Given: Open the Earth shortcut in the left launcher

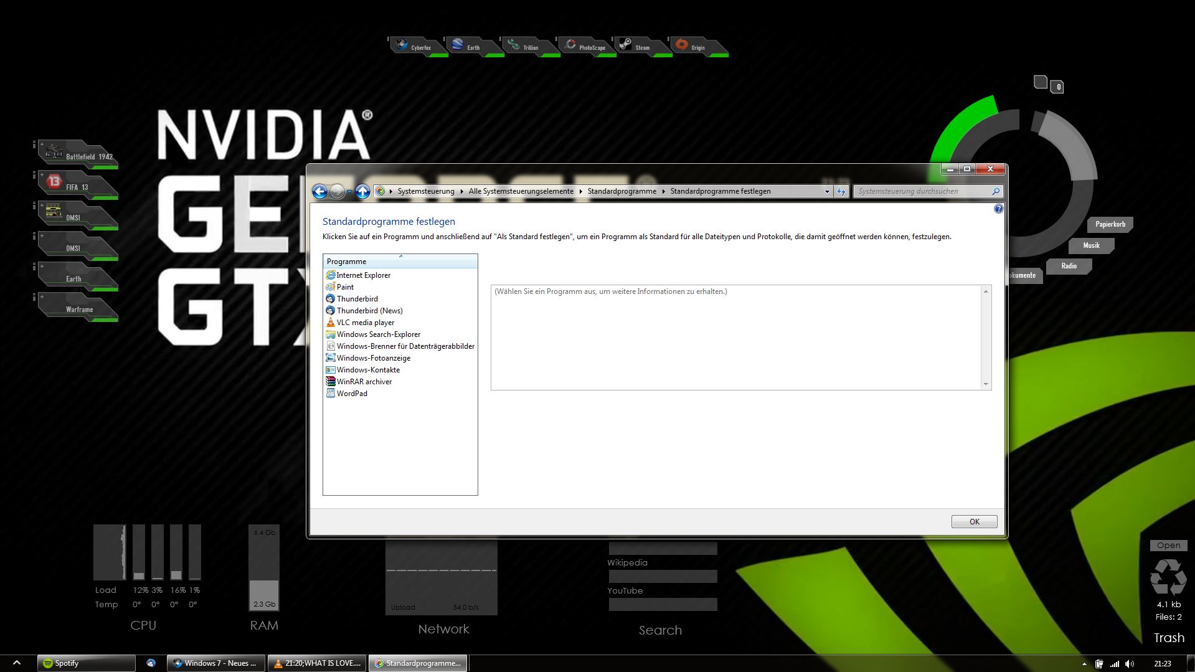Looking at the screenshot, I should 78,276.
